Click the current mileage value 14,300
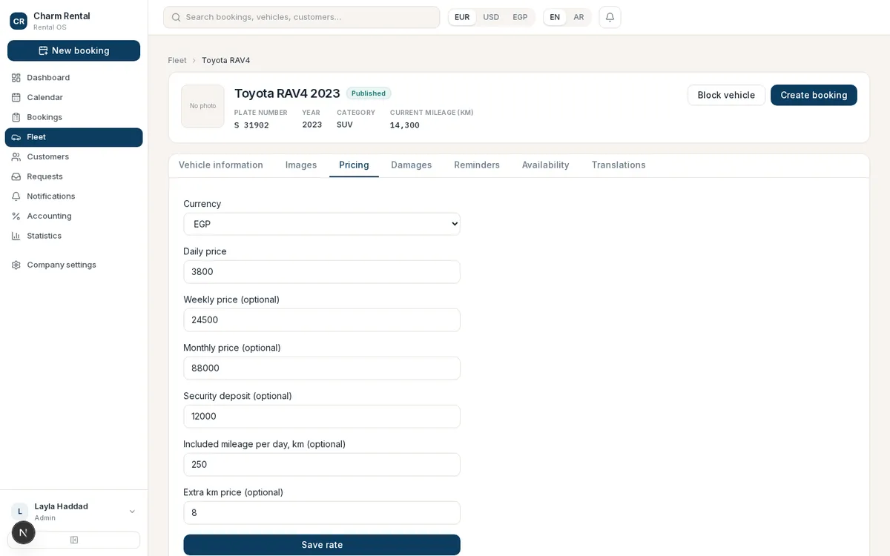890x556 pixels. [x=405, y=125]
